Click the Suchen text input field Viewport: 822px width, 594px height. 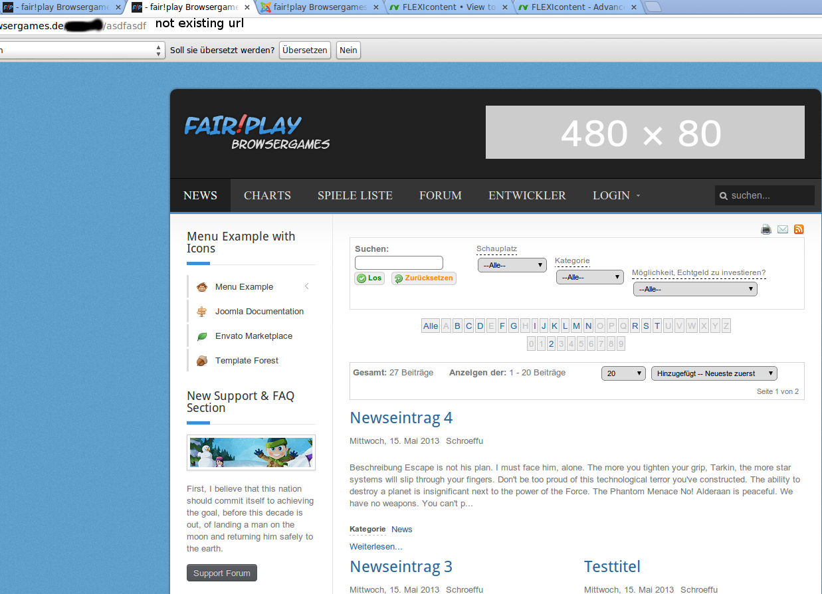[x=399, y=262]
